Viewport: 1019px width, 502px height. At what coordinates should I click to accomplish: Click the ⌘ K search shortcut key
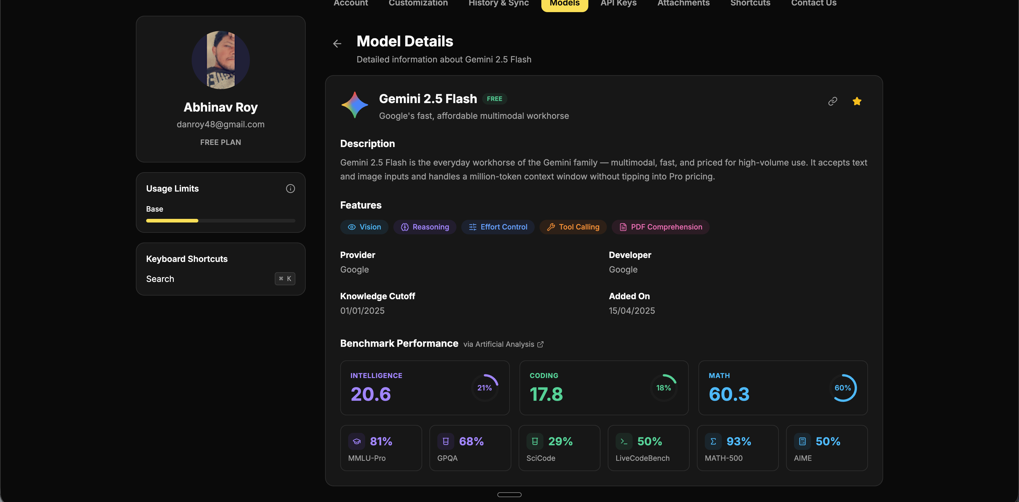[x=285, y=279]
